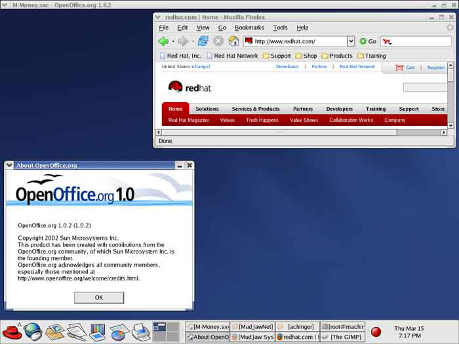Reload the page with the Firefox Reload icon
The height and width of the screenshot is (344, 459).
[x=203, y=41]
